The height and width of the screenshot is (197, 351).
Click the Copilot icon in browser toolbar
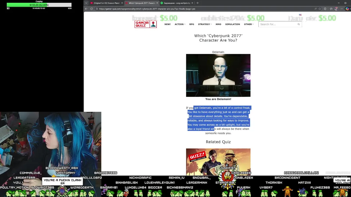(x=348, y=9)
